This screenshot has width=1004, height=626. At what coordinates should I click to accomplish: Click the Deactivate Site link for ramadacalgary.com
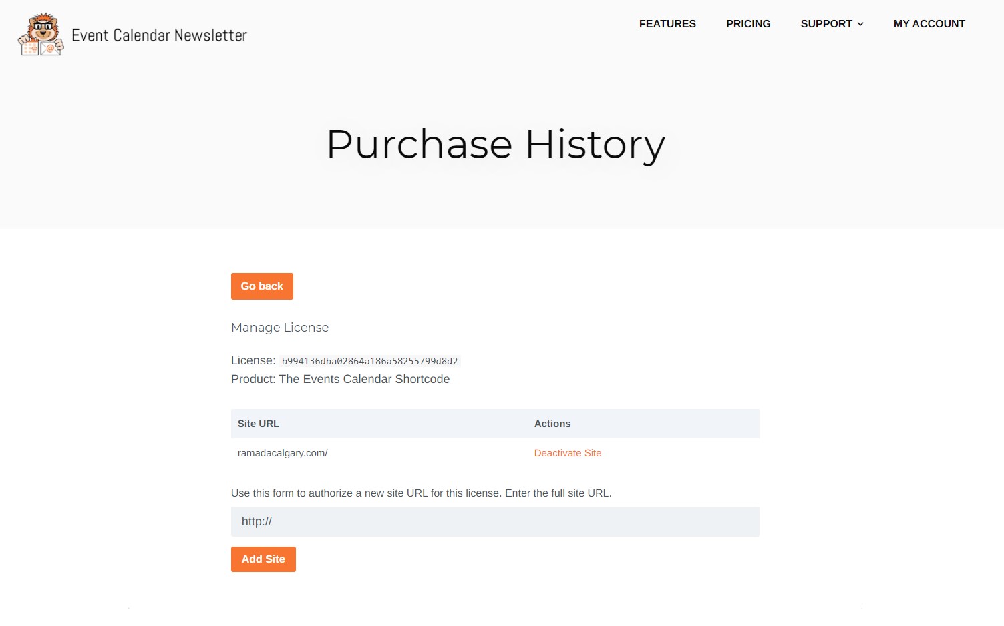pyautogui.click(x=568, y=453)
